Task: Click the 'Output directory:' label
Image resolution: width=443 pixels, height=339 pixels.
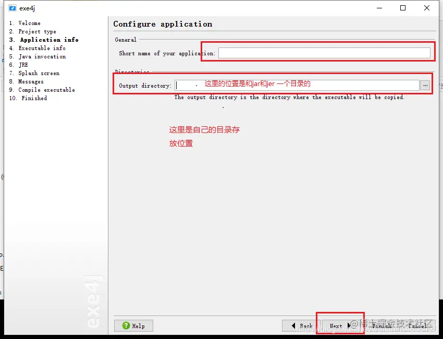Action: [x=145, y=86]
